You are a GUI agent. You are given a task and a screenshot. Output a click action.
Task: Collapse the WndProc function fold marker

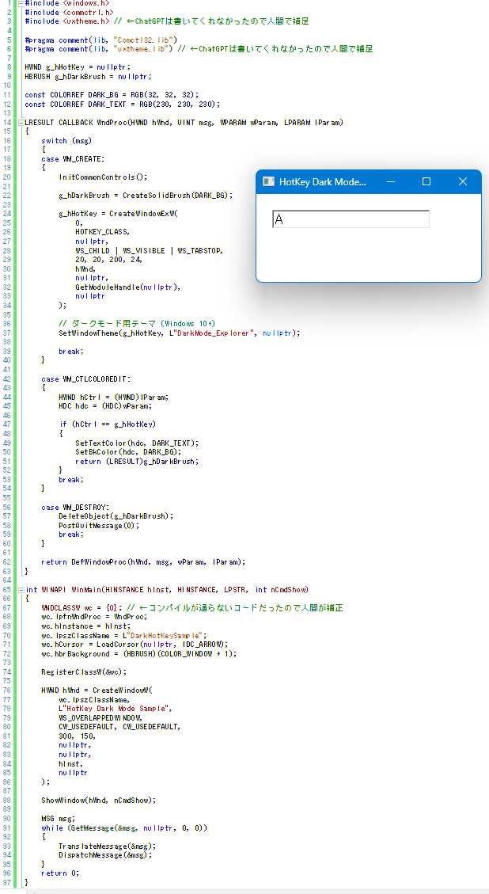point(20,123)
